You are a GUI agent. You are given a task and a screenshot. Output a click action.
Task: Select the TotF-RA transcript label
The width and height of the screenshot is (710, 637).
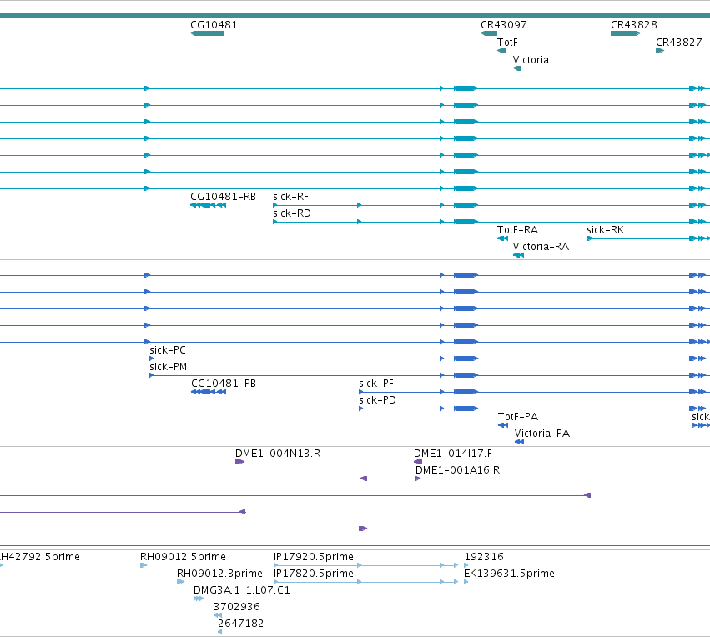(x=517, y=230)
